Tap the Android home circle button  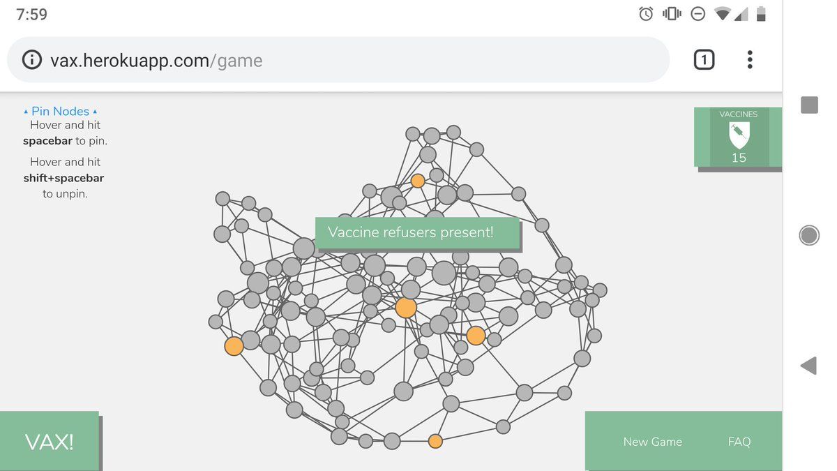(x=809, y=235)
